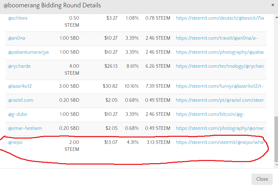278x187 pixels.
Task: Open the steemit.com/deutsch/@besick post link
Action: tap(220, 18)
